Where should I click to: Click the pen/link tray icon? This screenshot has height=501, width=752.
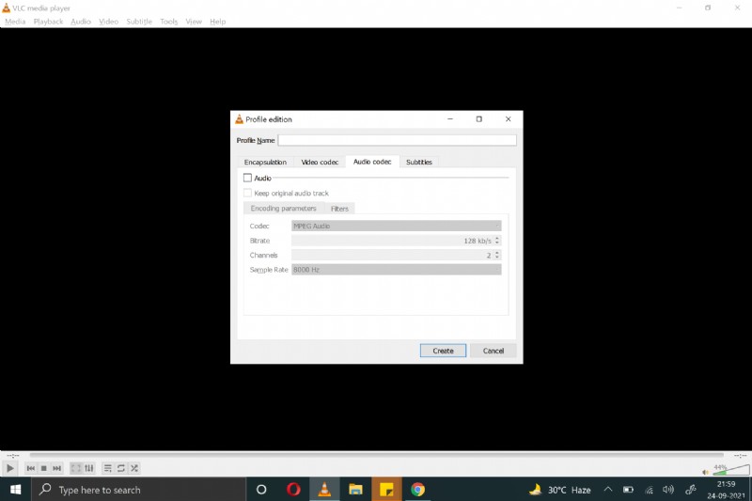click(x=691, y=490)
